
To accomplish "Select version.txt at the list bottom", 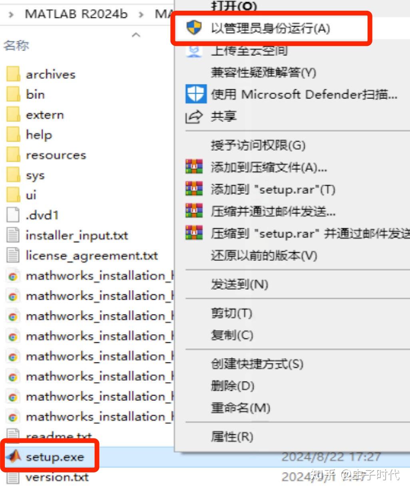I will click(x=57, y=477).
